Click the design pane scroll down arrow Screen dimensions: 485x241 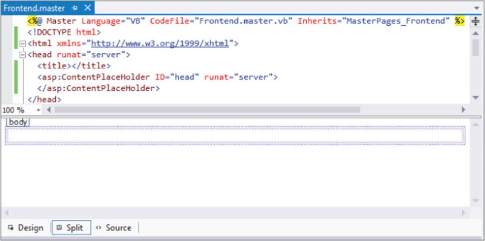point(475,201)
